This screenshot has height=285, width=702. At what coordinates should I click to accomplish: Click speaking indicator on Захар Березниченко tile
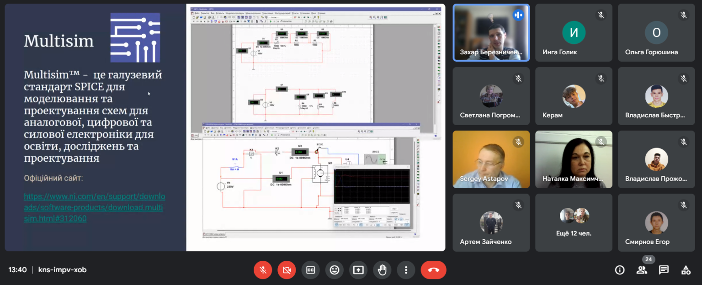518,15
